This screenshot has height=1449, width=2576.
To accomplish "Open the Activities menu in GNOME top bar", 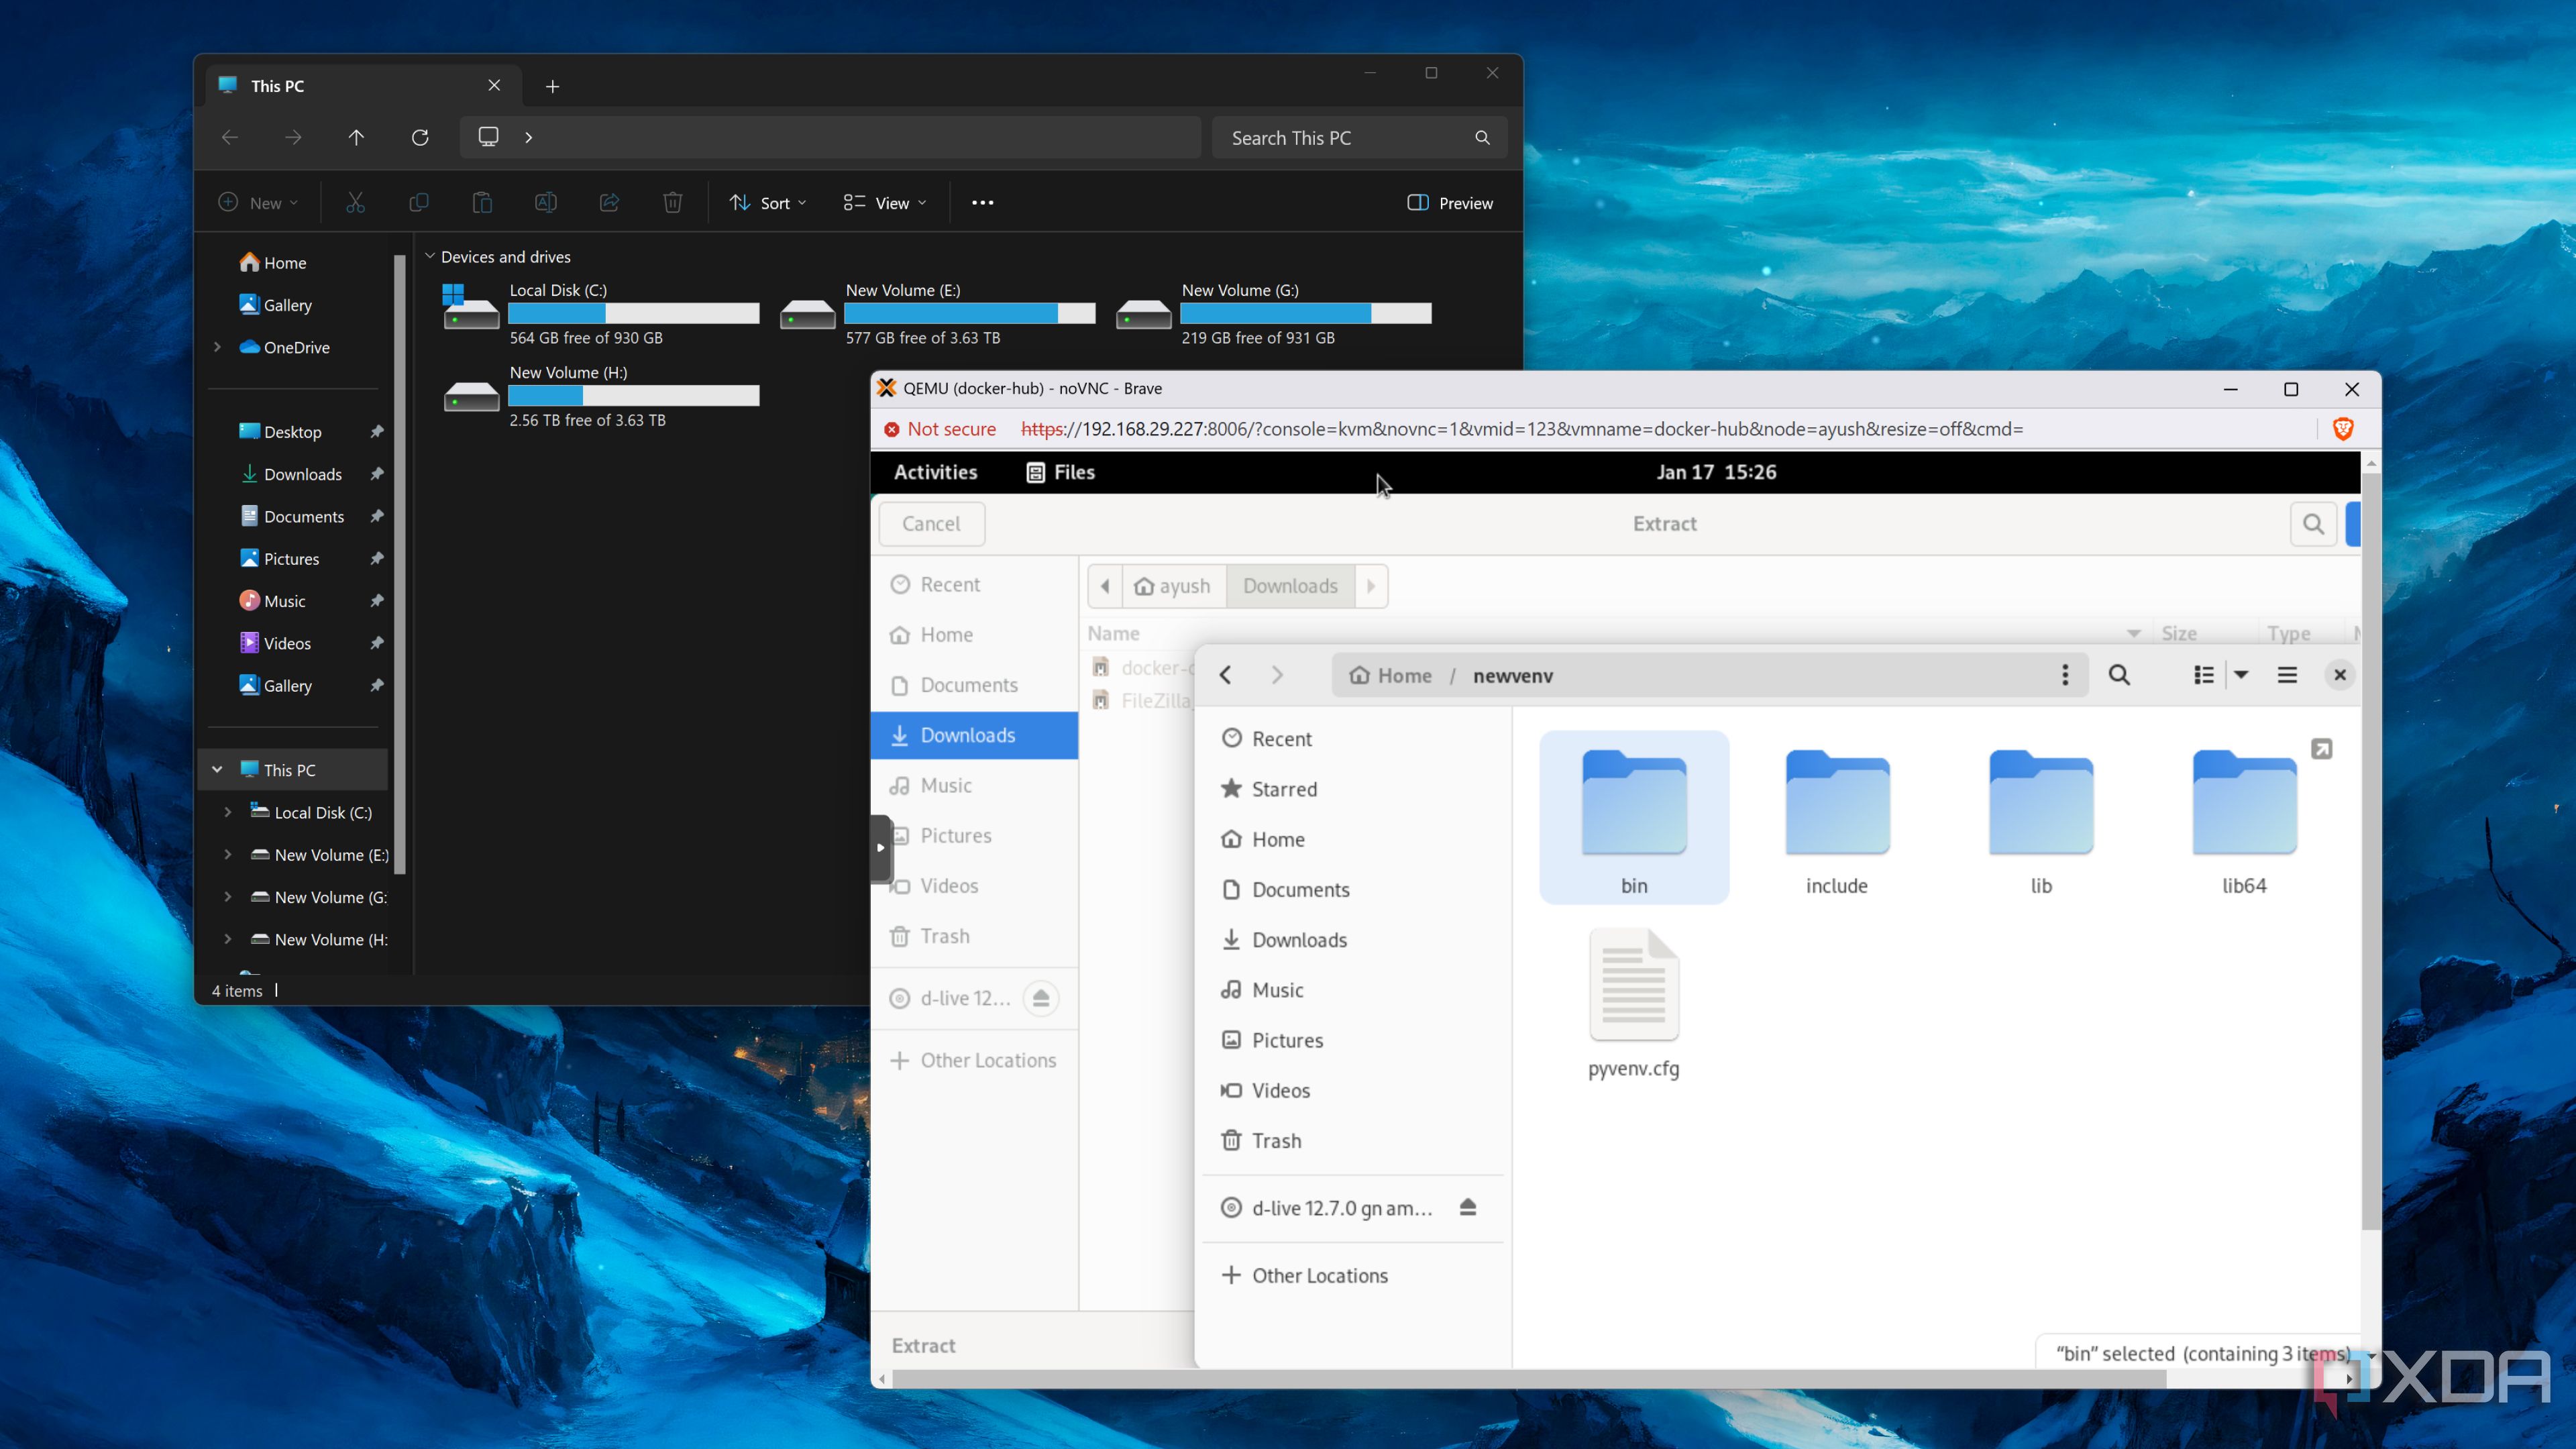I will [x=935, y=472].
